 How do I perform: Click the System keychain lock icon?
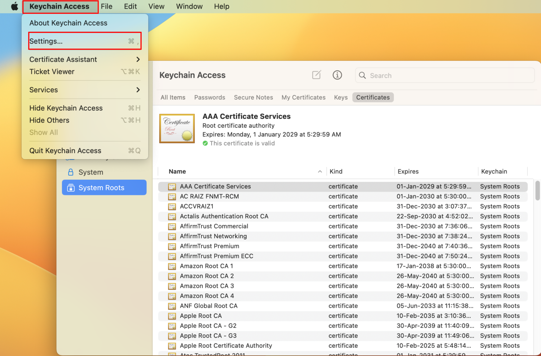tap(71, 172)
